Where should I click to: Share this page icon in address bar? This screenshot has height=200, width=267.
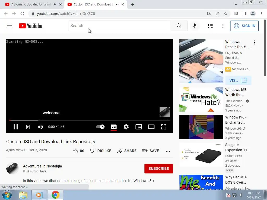tap(217, 14)
